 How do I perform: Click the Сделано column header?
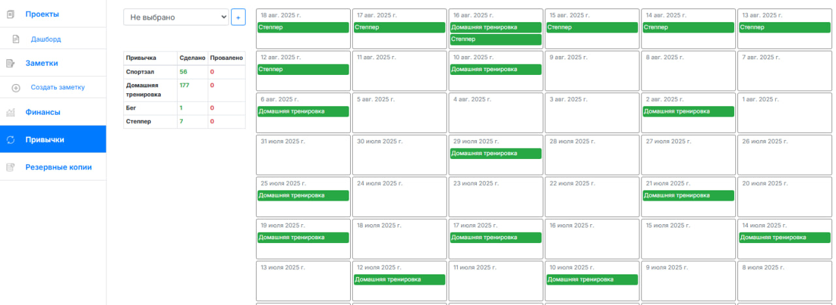[x=192, y=58]
